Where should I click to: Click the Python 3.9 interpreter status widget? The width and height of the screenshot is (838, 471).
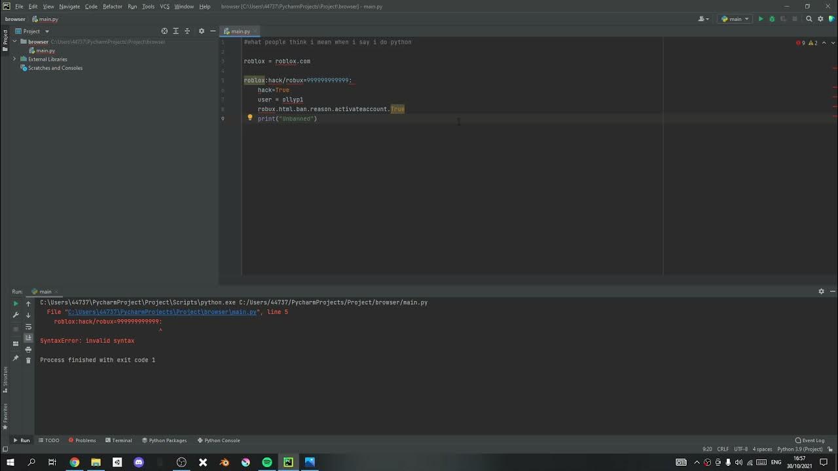tap(799, 449)
